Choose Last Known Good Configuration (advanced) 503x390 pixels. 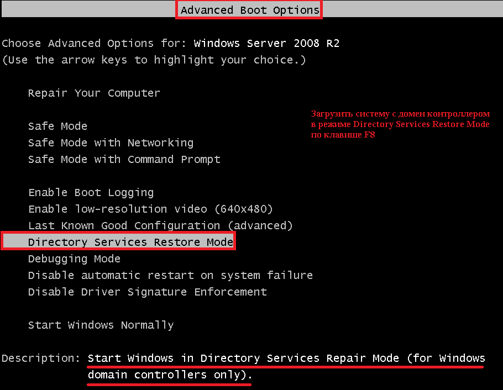pos(160,225)
